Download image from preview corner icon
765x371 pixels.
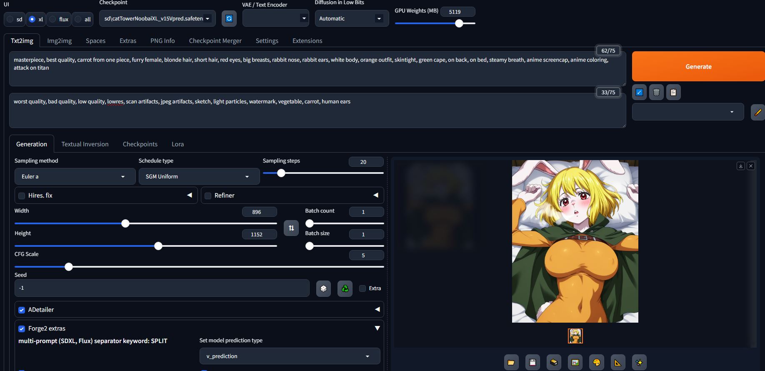click(741, 166)
